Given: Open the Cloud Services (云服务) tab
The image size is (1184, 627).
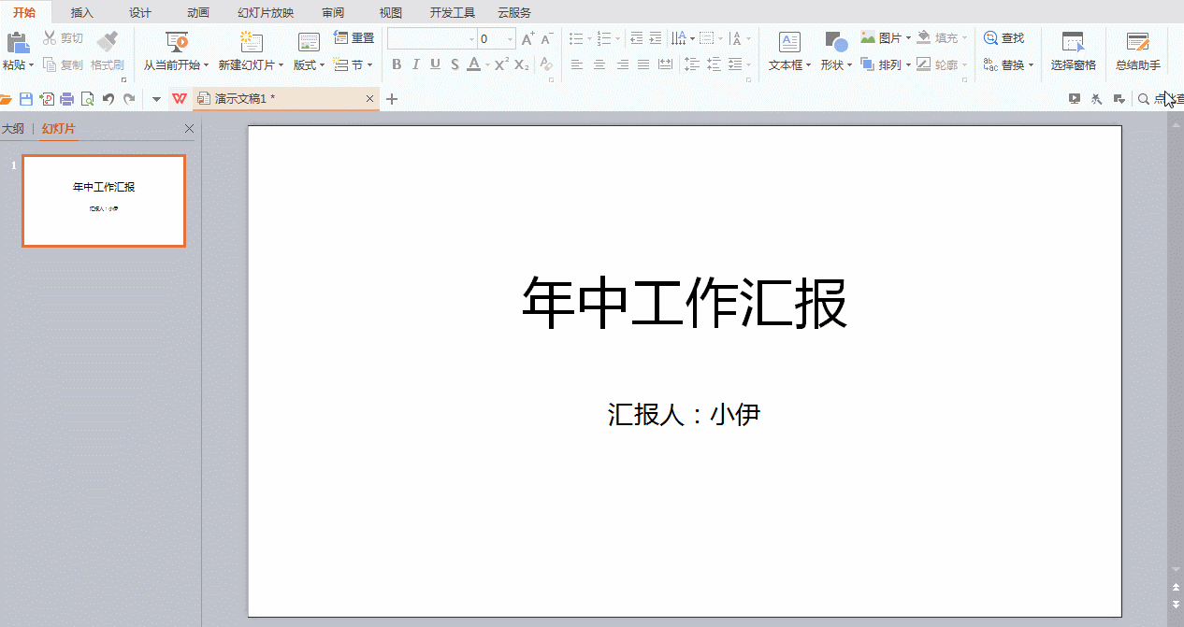Looking at the screenshot, I should pyautogui.click(x=514, y=12).
